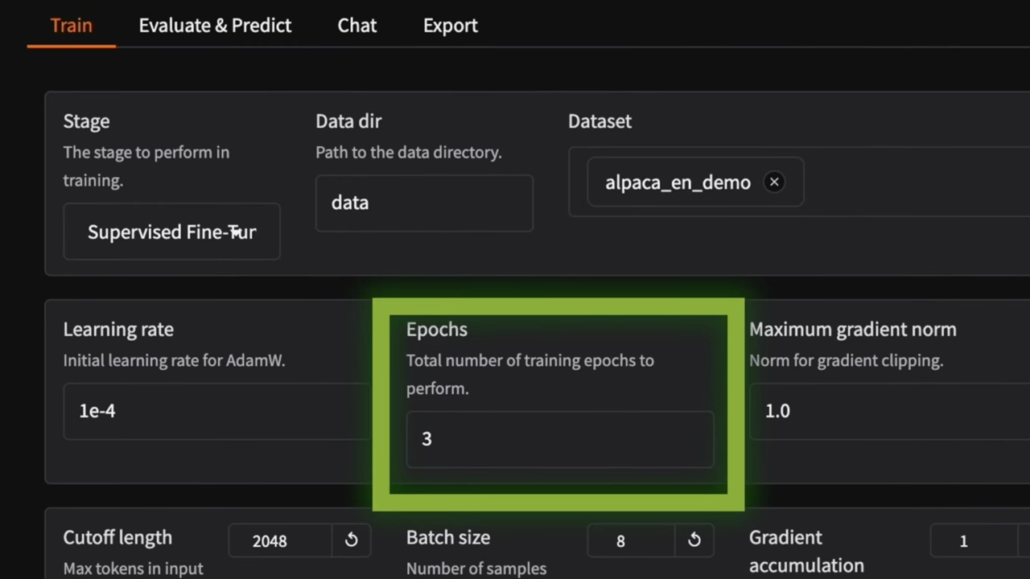Reset the Batch size value
This screenshot has width=1030, height=579.
pos(694,540)
